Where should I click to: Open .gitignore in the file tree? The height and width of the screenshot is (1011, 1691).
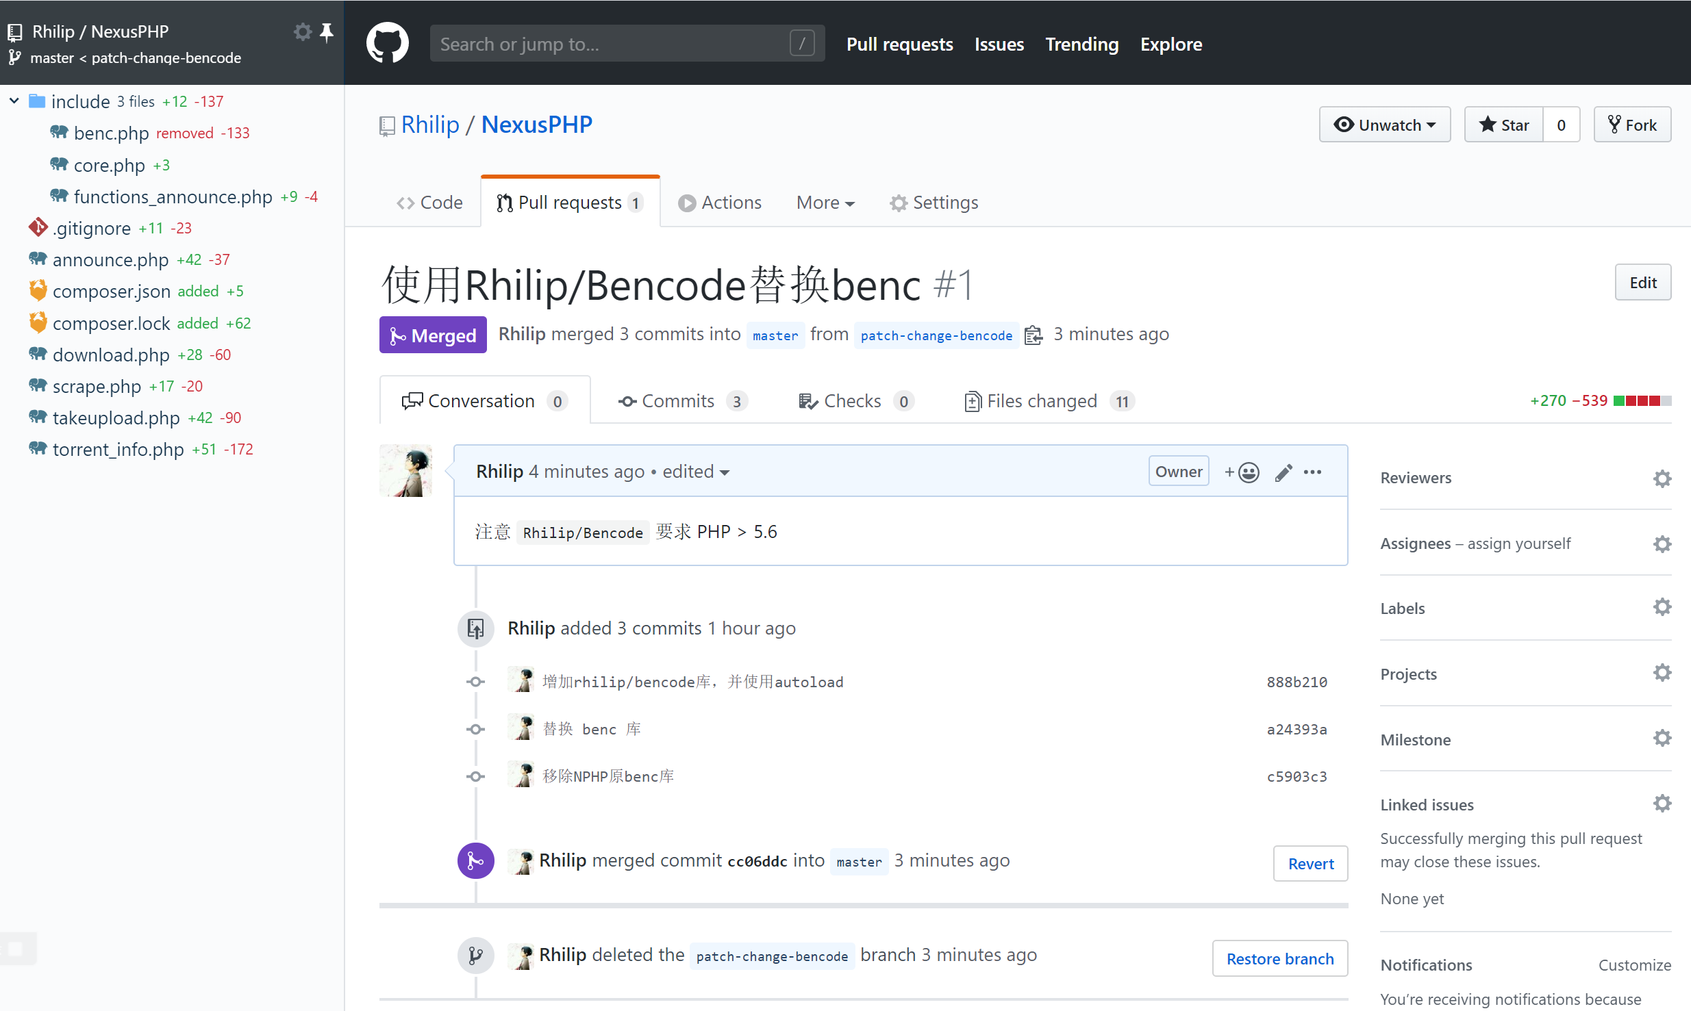[92, 228]
